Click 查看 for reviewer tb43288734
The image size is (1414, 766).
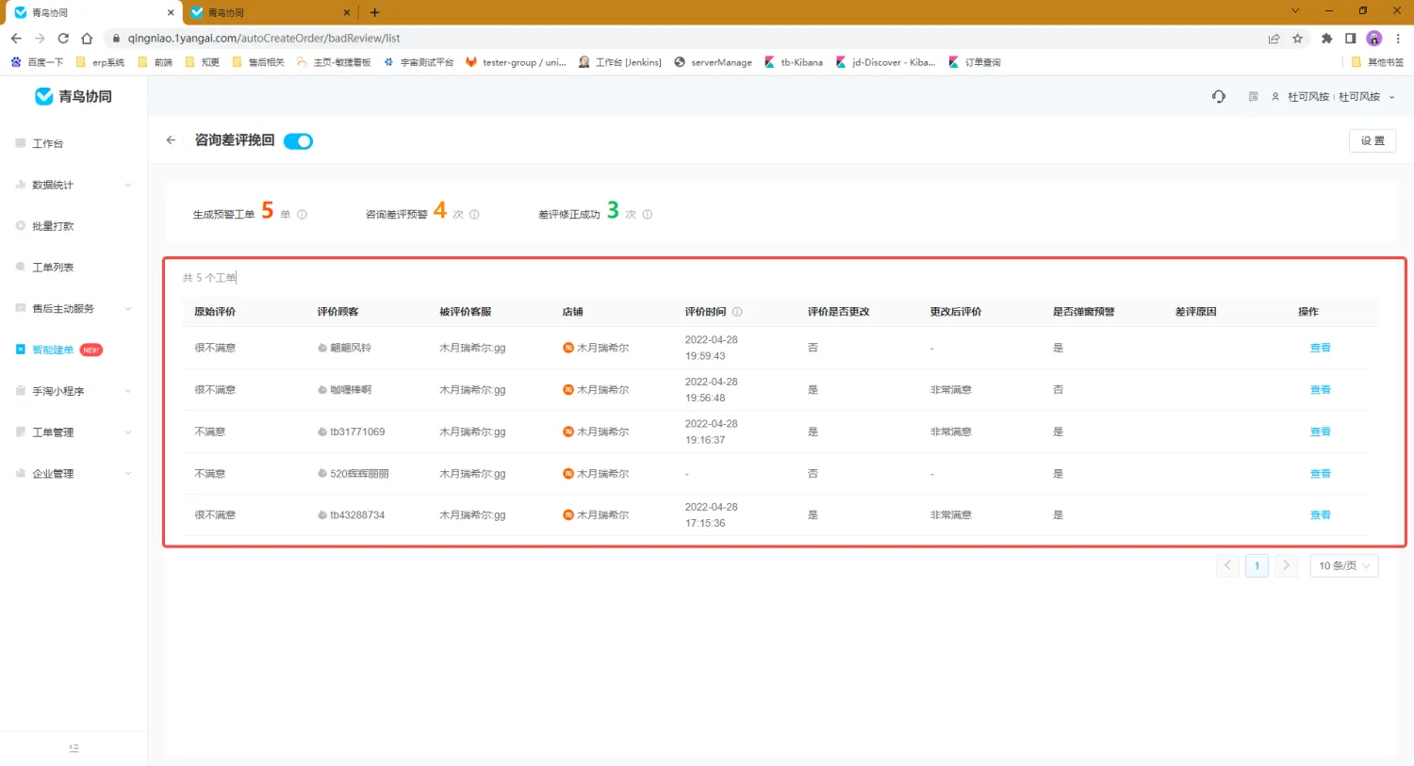point(1320,515)
